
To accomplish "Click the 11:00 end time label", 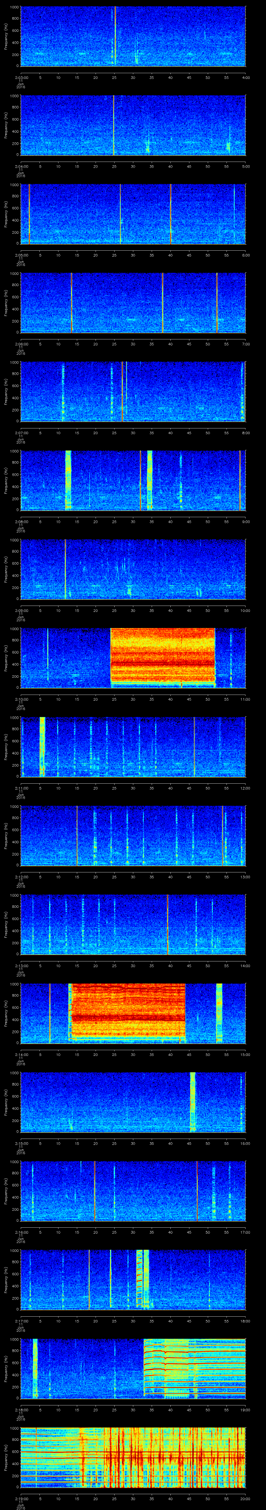I will coord(245,699).
